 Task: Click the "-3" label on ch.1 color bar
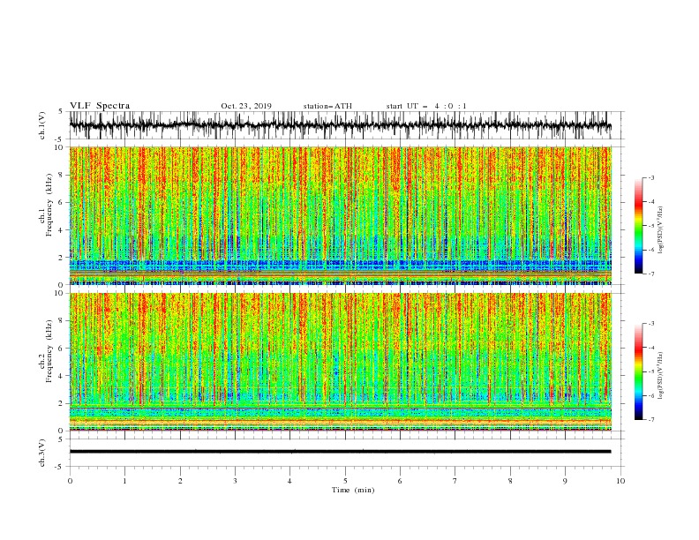[651, 177]
